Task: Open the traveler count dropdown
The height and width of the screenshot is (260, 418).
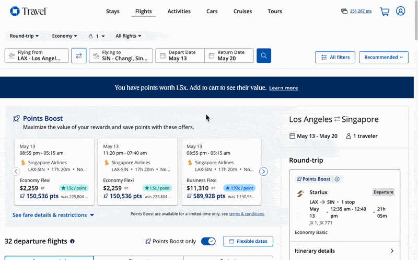Action: pos(97,36)
